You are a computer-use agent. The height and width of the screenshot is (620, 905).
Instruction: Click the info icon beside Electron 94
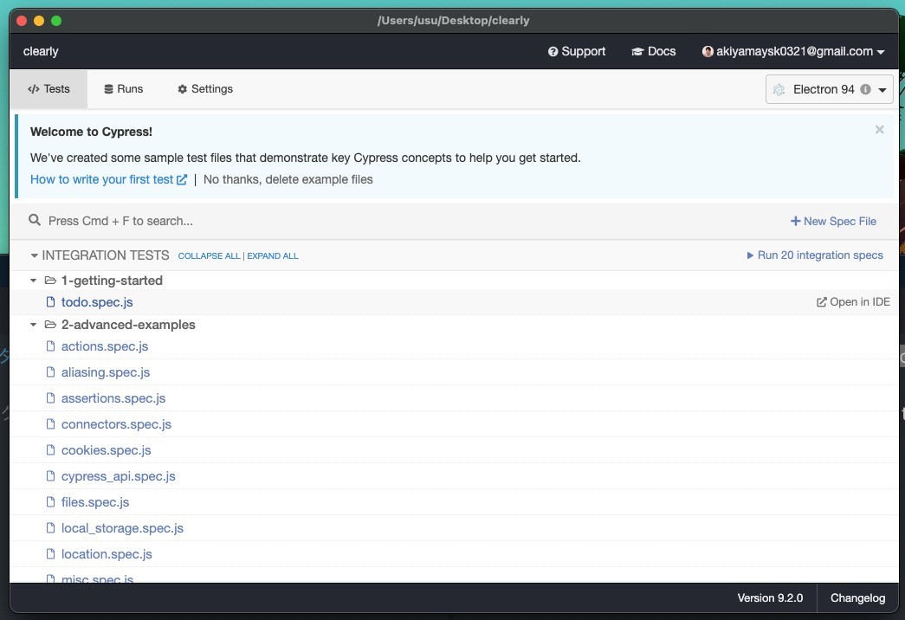click(x=865, y=89)
